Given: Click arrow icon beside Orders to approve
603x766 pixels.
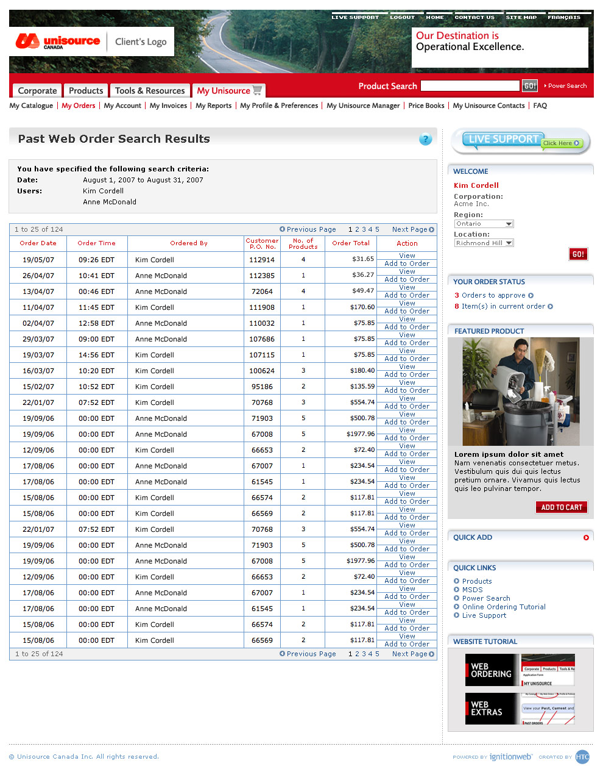Looking at the screenshot, I should 531,295.
